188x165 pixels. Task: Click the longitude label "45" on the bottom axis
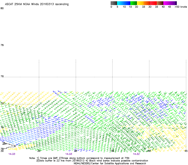click(x=186, y=151)
